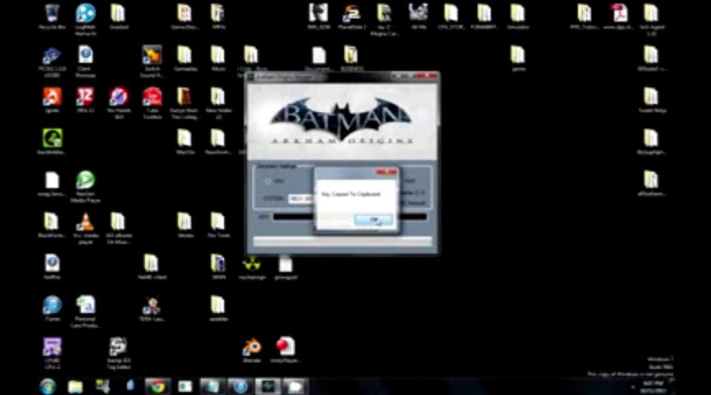This screenshot has width=711, height=395.
Task: Open the green square shortcut icon at left
Action: pyautogui.click(x=52, y=142)
